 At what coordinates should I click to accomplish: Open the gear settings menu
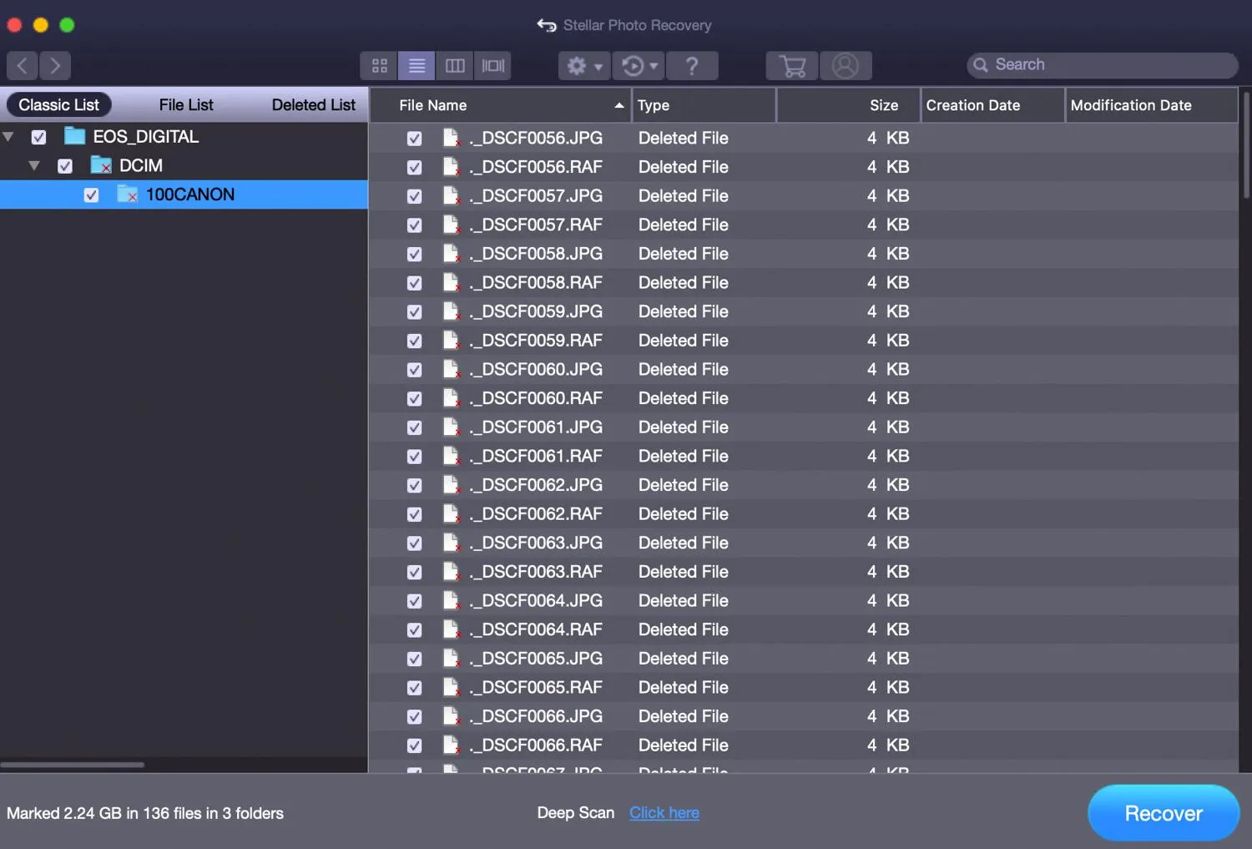point(584,66)
